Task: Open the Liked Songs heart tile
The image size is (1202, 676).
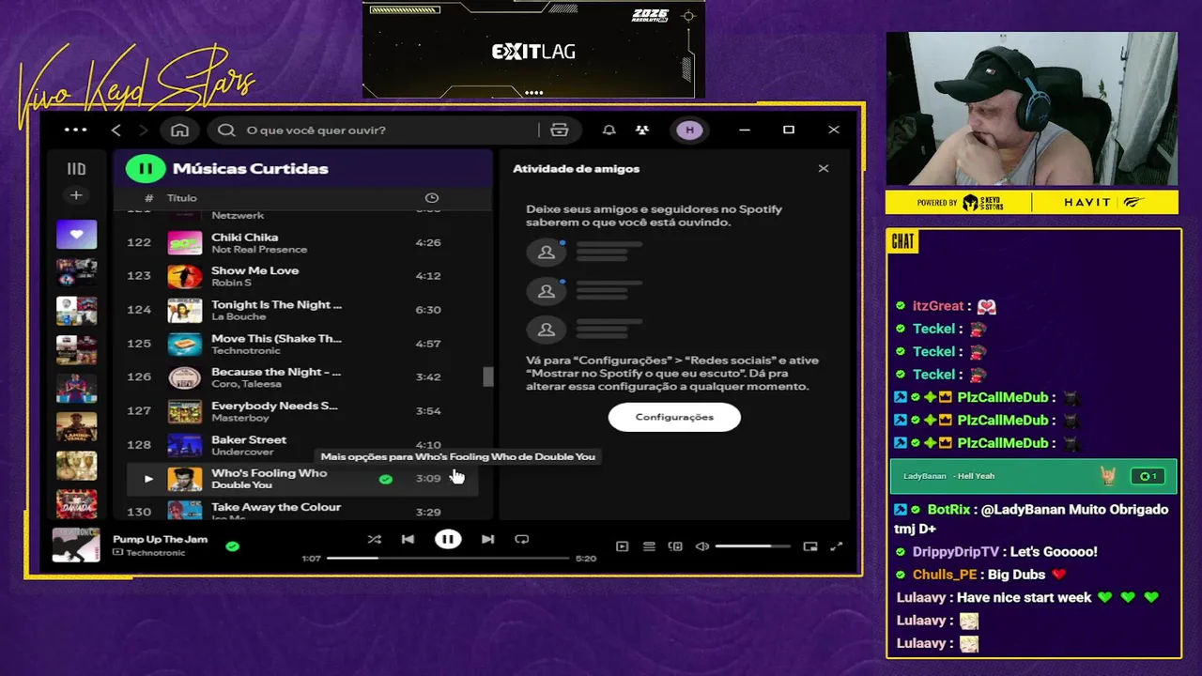Action: [76, 234]
